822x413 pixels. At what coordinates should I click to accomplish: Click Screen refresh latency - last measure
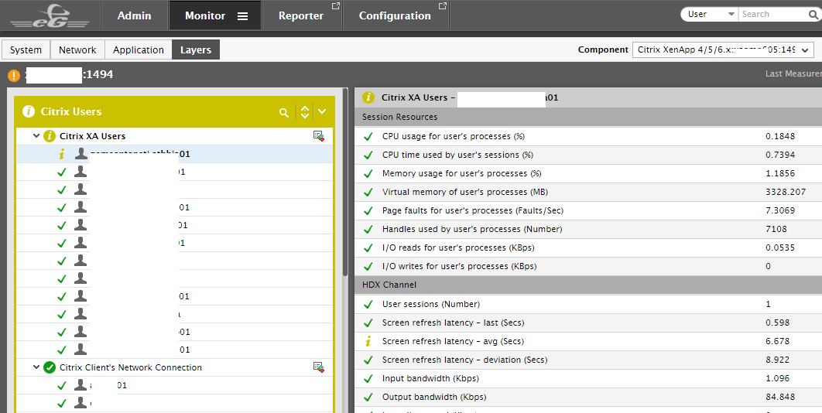point(453,323)
